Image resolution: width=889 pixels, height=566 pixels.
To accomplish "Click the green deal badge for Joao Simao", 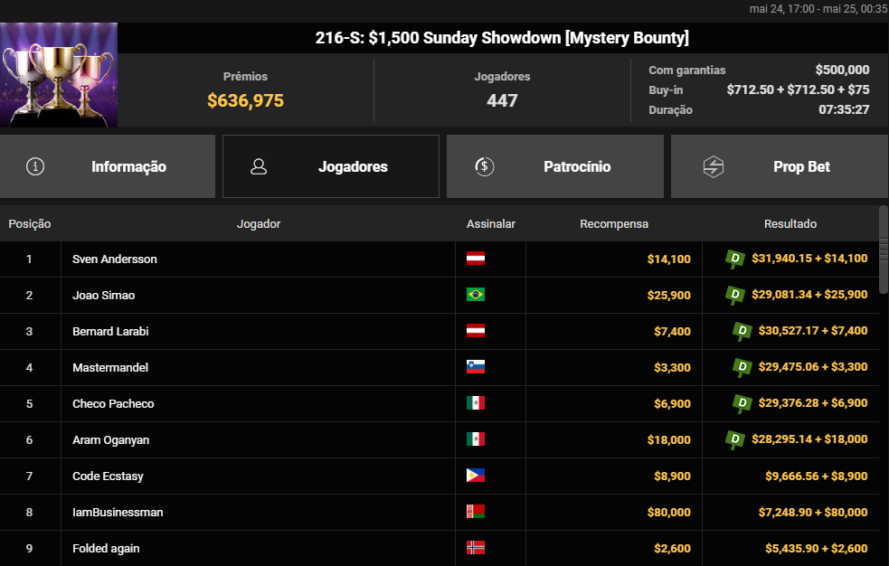I will 734,295.
